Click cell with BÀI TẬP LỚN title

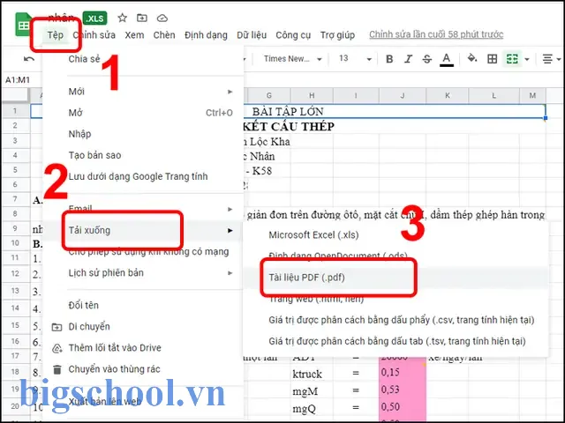(288, 111)
